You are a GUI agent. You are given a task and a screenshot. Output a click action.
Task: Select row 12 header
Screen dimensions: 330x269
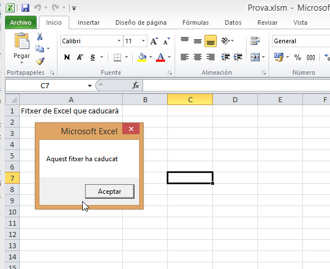[x=12, y=234]
